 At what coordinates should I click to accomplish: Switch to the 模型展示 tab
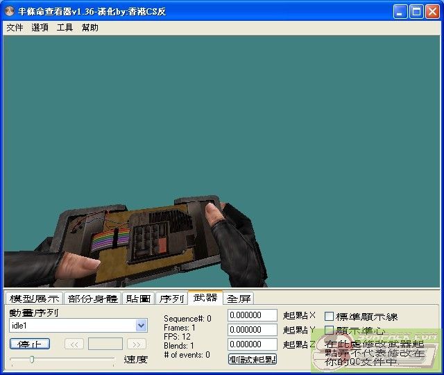tap(34, 299)
